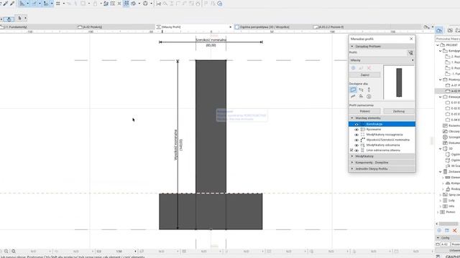Click the zoom out magnifier icon
Viewport: 460px width, 258px height.
pyautogui.click(x=14, y=252)
